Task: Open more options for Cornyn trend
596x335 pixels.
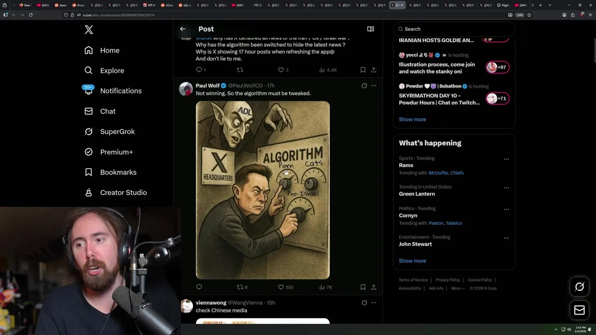Action: (506, 209)
